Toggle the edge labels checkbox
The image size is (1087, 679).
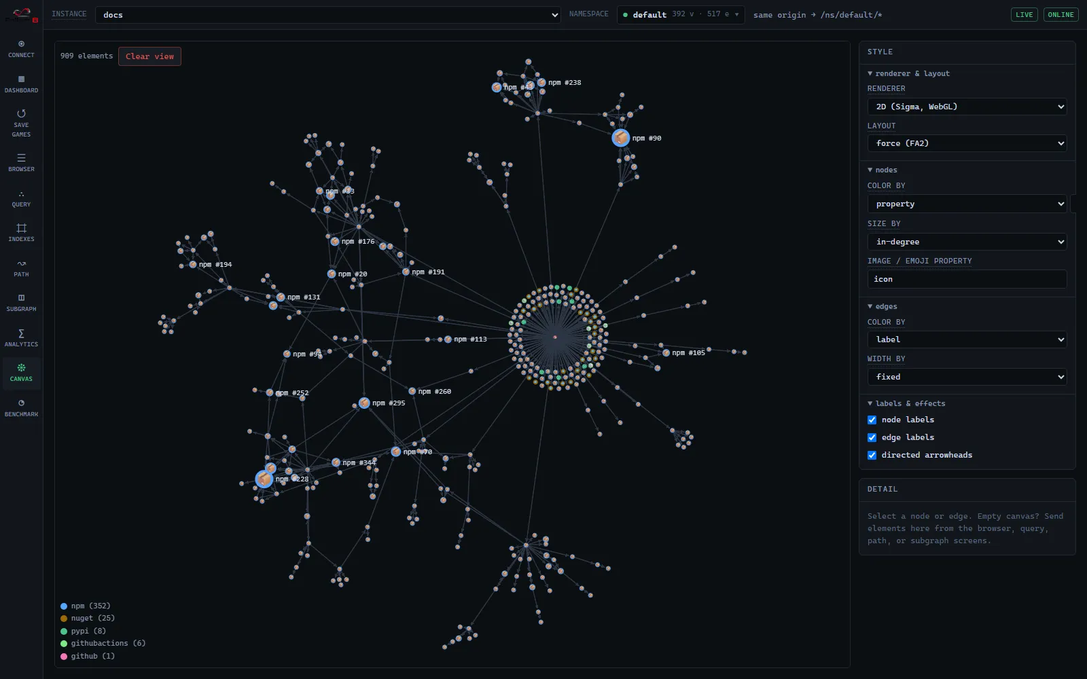coord(872,437)
